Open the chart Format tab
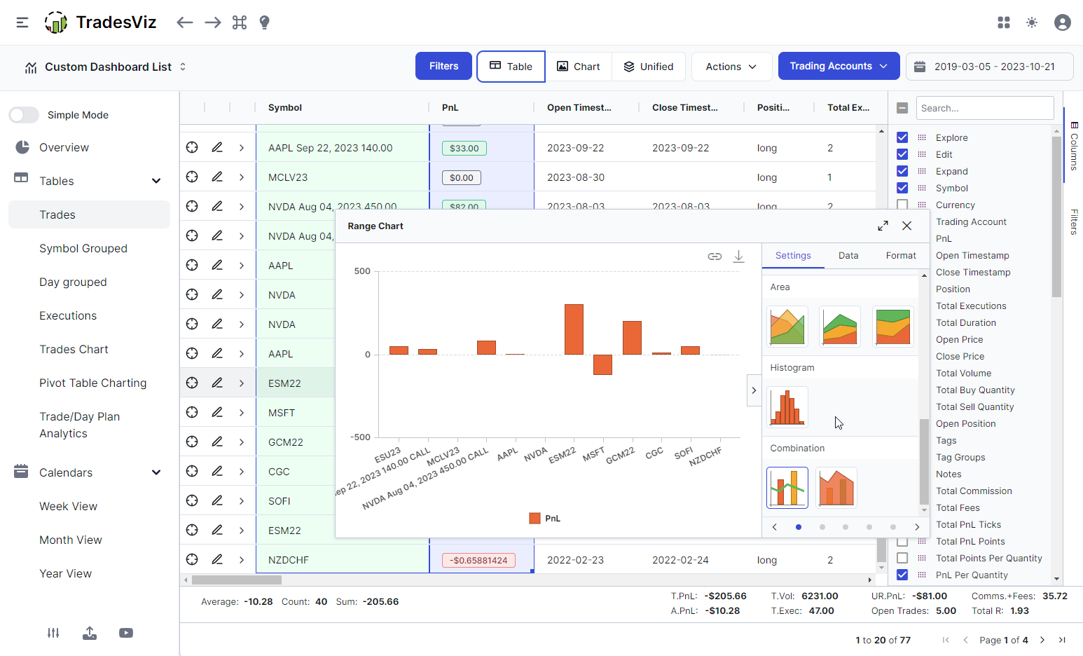Viewport: 1083px width, 656px height. 901,256
